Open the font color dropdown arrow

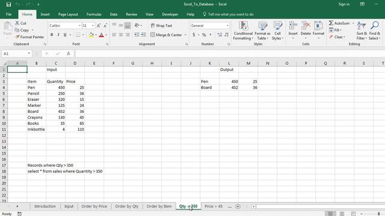(106, 35)
